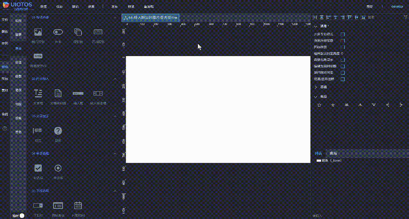Select the 日期时间 date-time component icon
Image resolution: width=409 pixels, height=219 pixels.
[78, 205]
